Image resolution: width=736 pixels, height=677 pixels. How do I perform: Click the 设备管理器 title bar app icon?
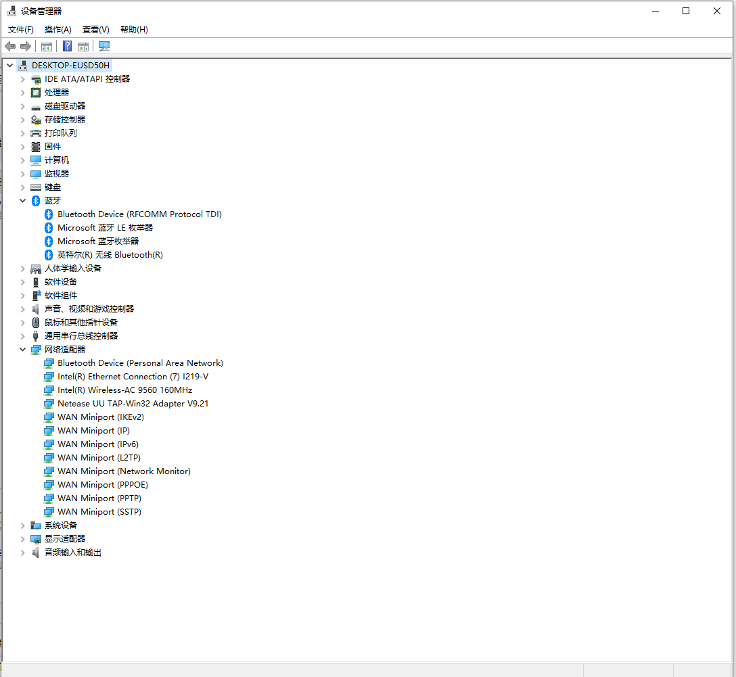click(11, 11)
